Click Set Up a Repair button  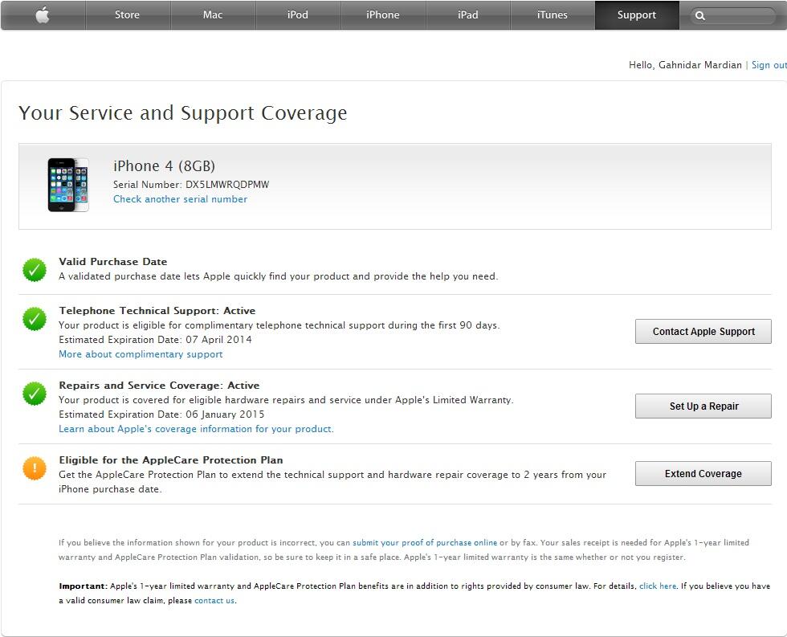tap(703, 406)
